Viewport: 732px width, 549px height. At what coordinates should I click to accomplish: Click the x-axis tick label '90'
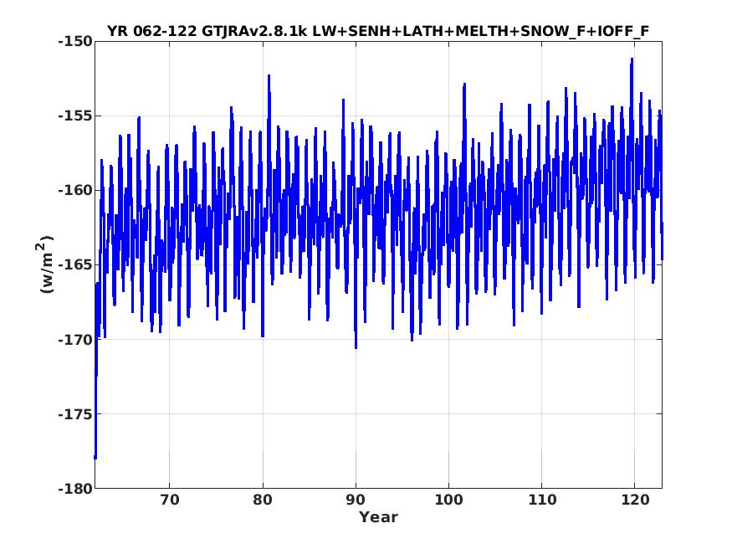[356, 500]
